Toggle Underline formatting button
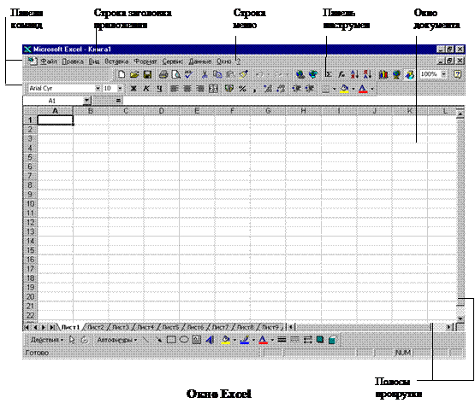This screenshot has height=415, width=475. point(159,89)
